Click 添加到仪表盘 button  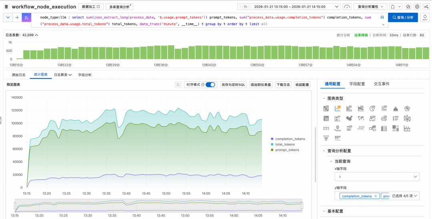(260, 85)
